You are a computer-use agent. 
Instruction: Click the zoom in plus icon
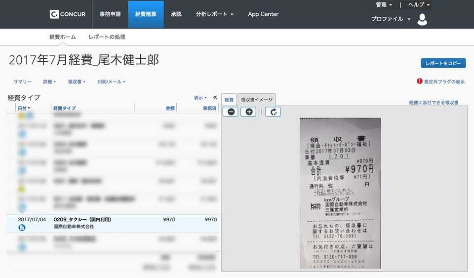pos(248,112)
